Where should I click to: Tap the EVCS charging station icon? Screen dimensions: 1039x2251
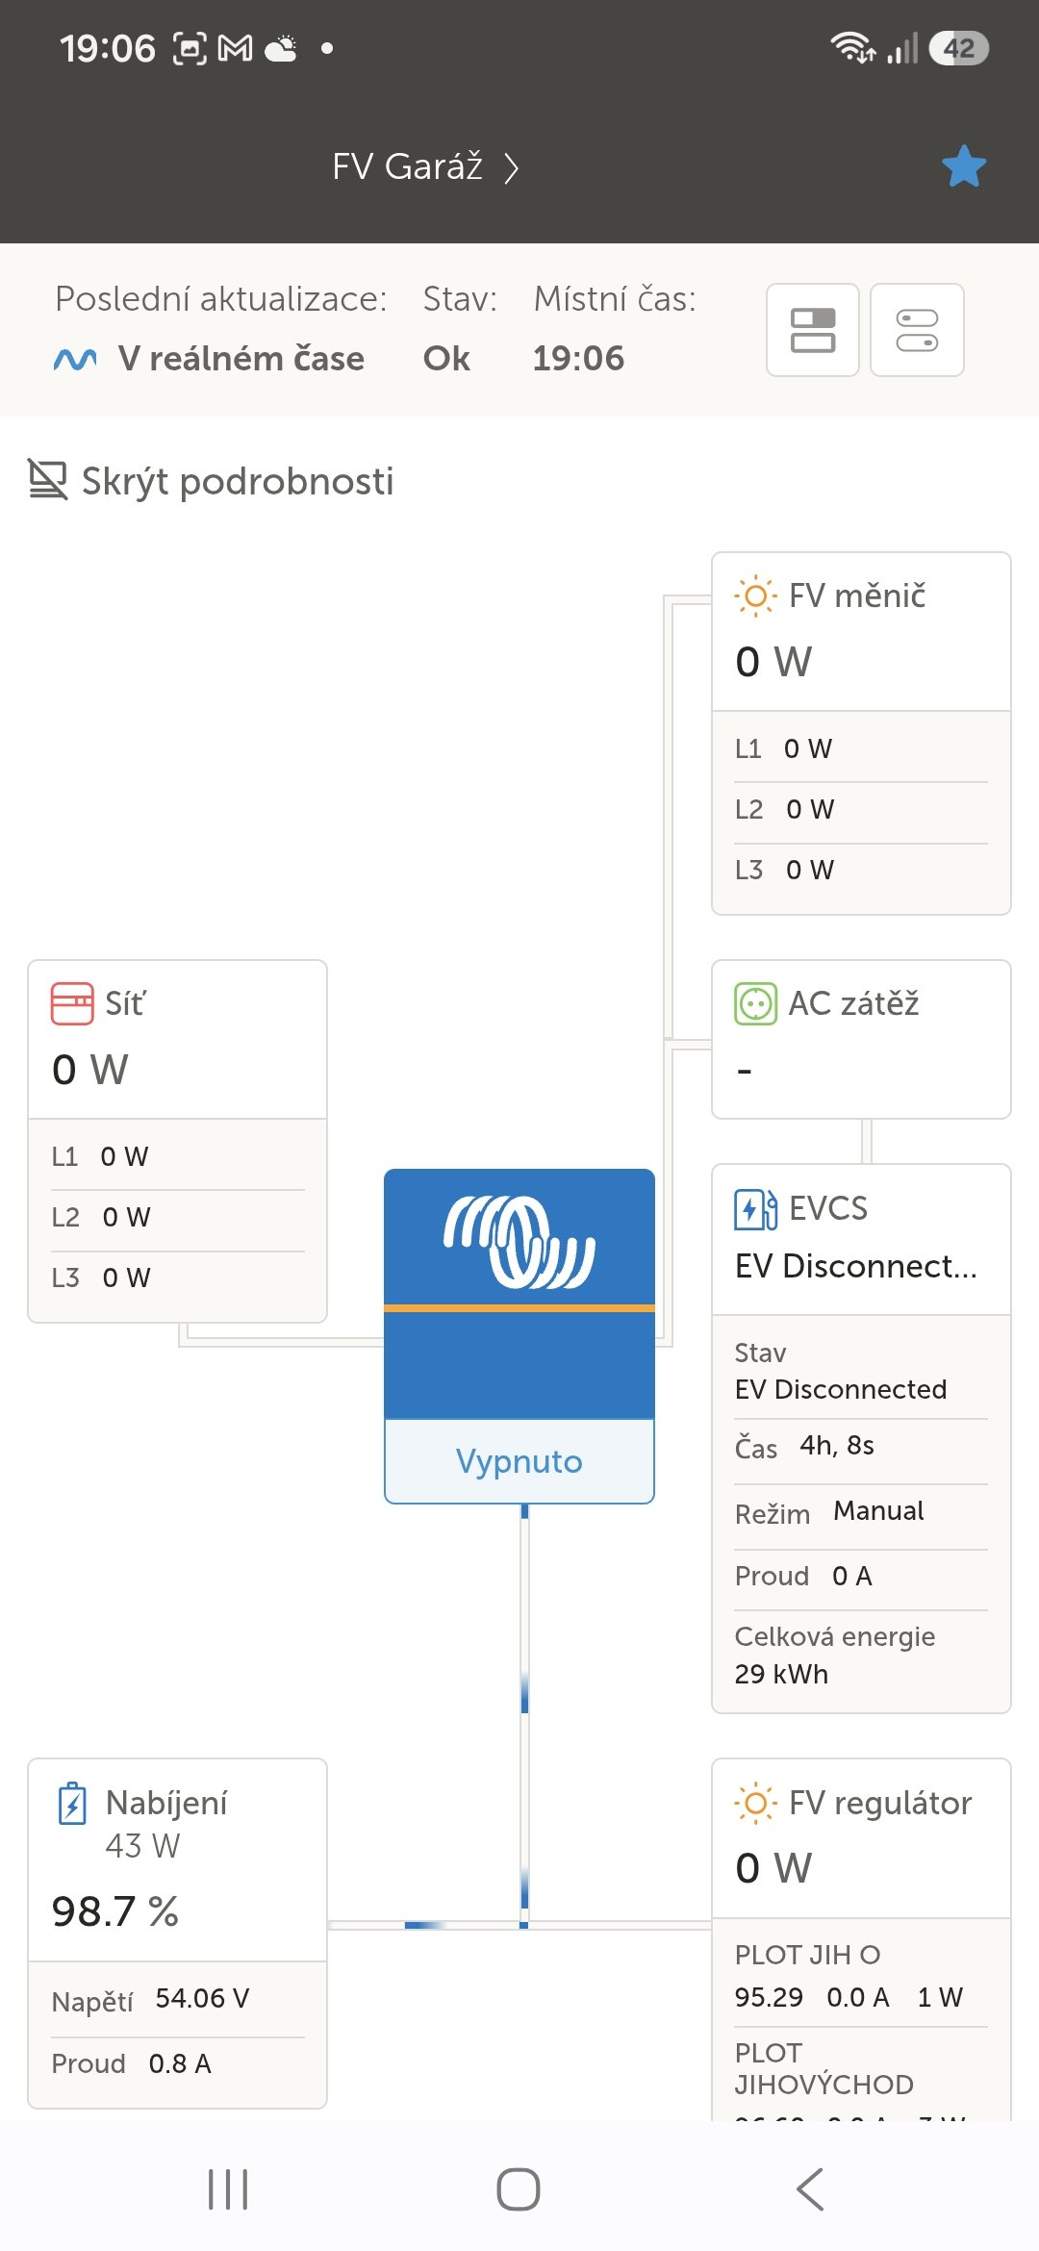coord(755,1208)
